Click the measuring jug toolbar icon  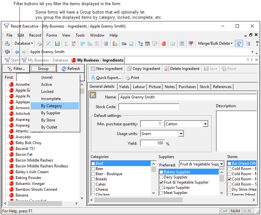[x=155, y=44]
